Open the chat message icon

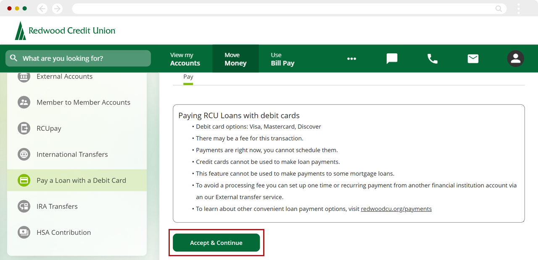click(x=392, y=59)
